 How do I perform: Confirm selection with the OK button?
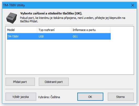[x=90, y=97]
